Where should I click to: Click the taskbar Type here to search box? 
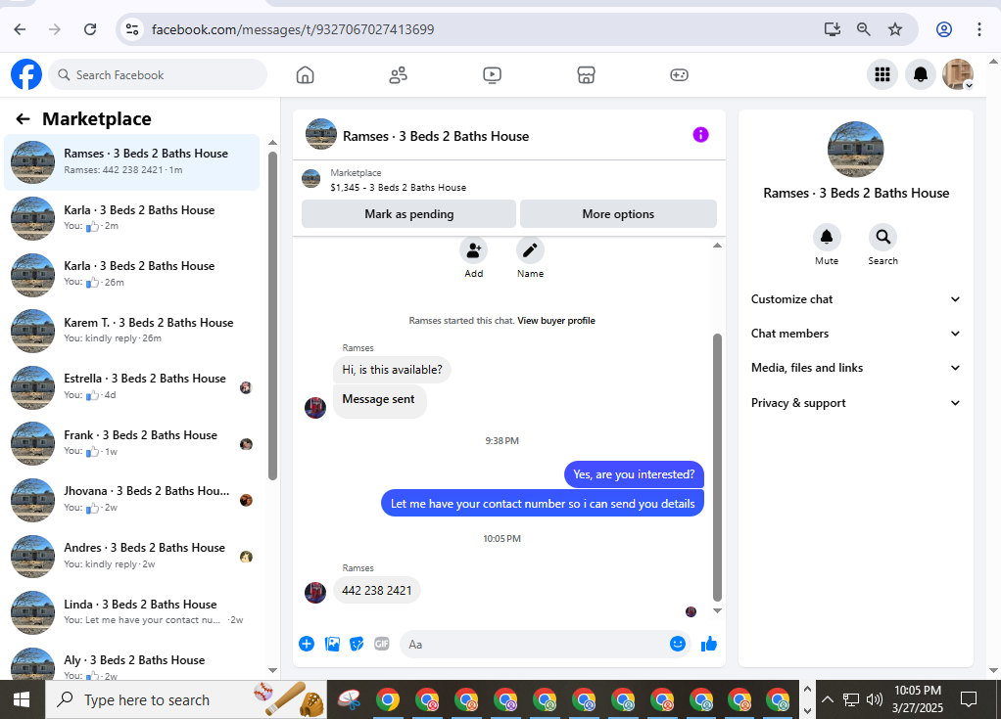click(x=185, y=699)
